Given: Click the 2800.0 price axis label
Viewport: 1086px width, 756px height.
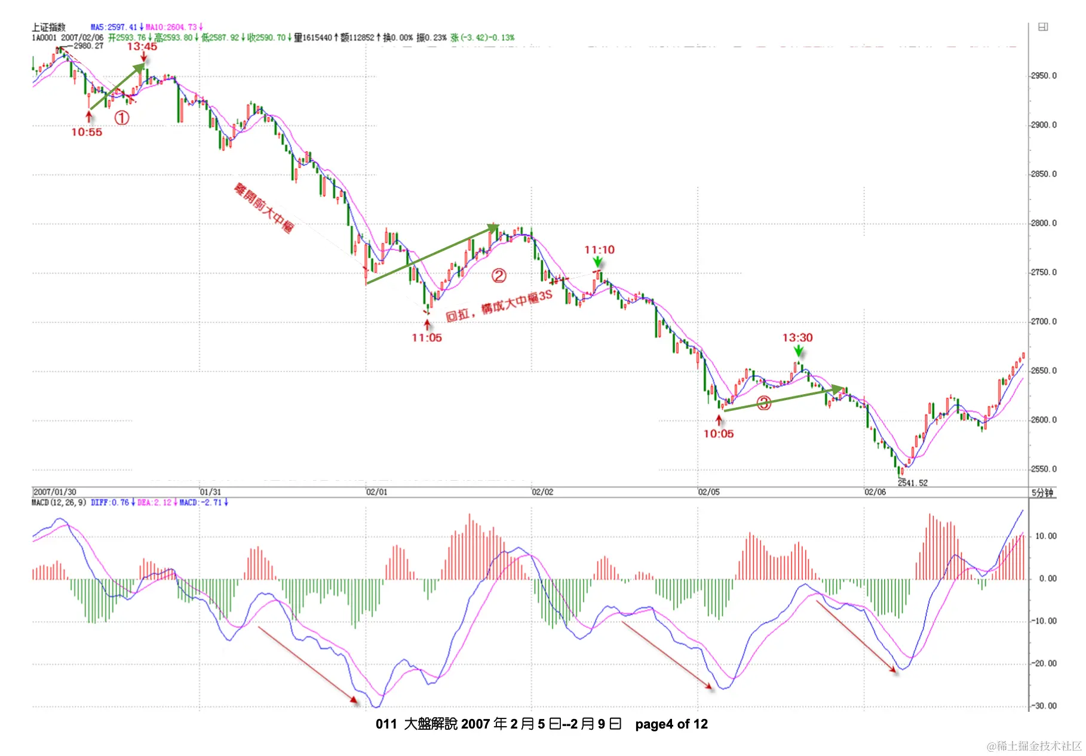Looking at the screenshot, I should pos(1044,223).
